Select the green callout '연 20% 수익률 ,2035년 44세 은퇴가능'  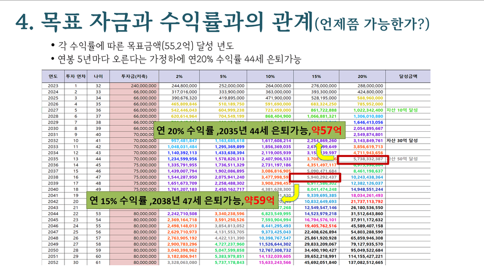(250, 131)
